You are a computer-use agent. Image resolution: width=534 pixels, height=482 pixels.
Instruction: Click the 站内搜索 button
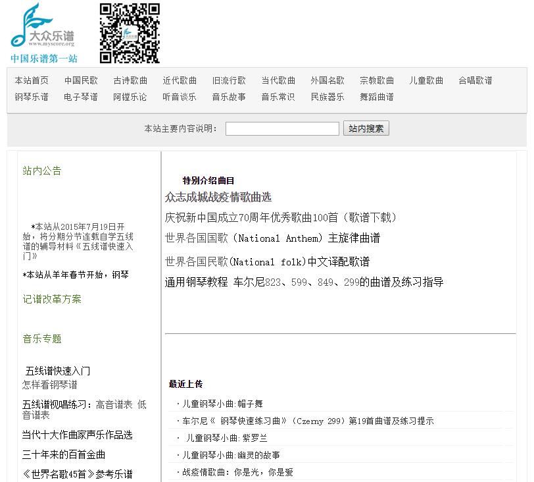pos(366,128)
